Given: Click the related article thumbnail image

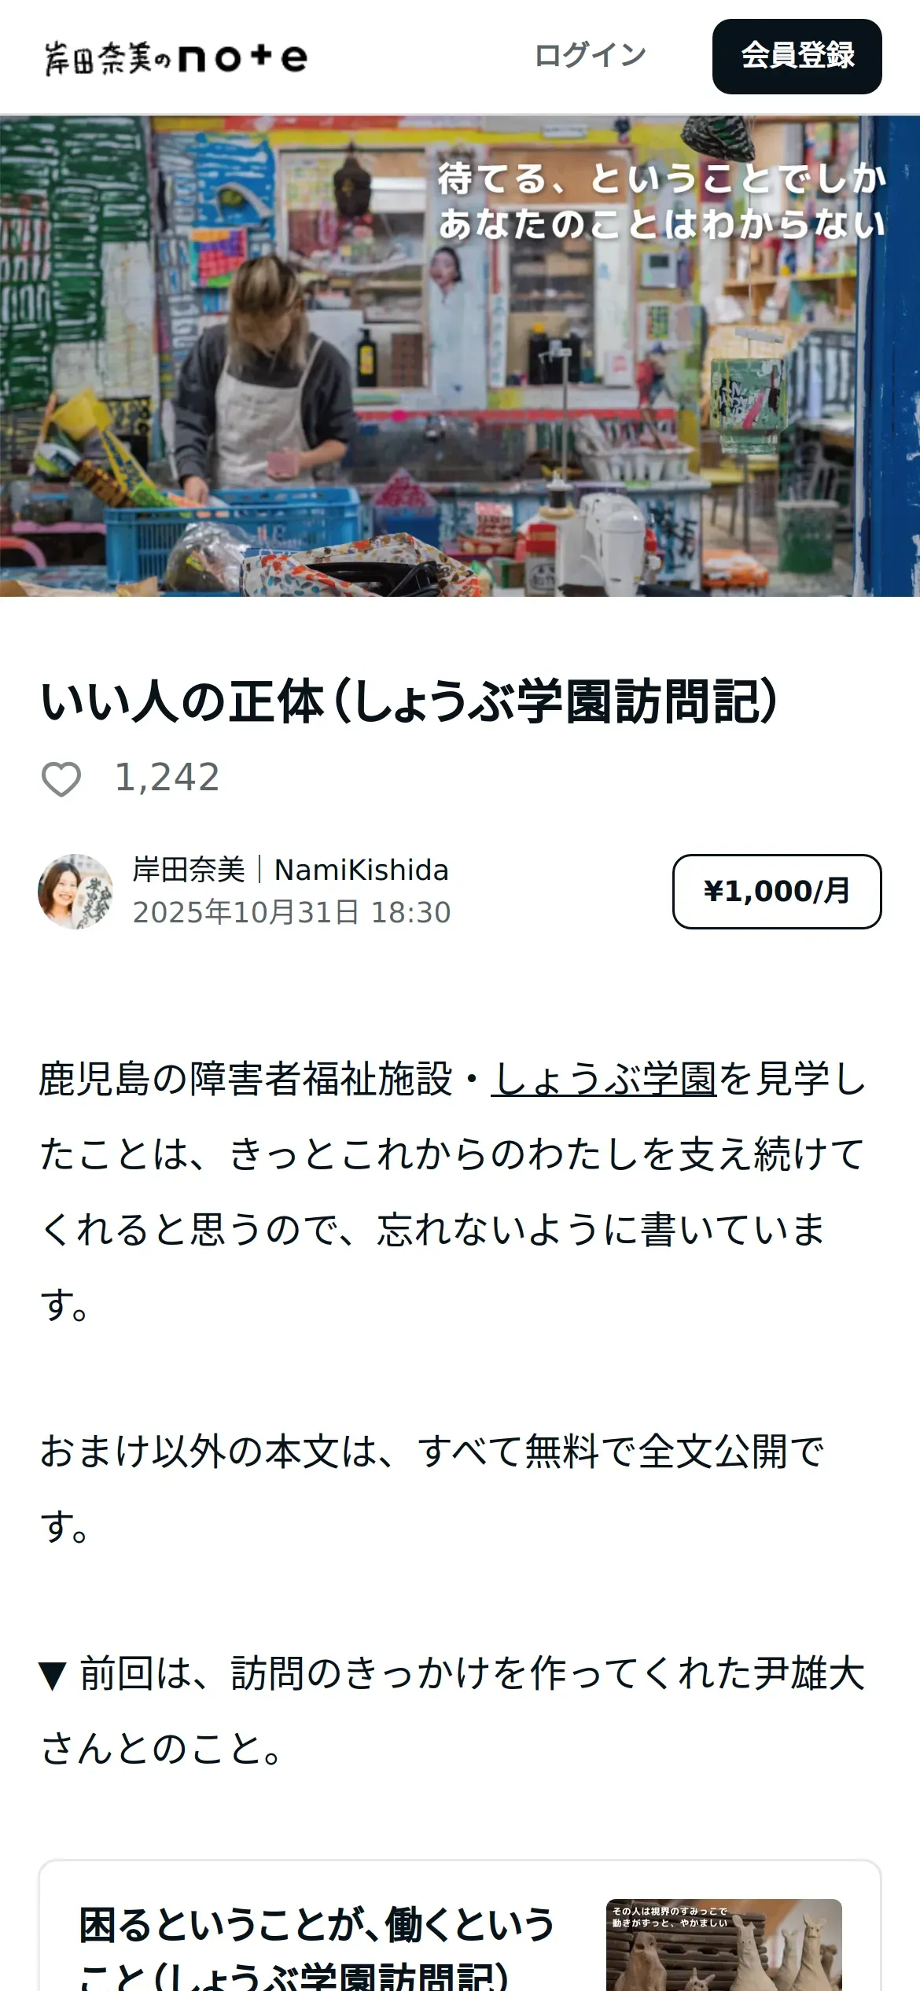Looking at the screenshot, I should click(x=723, y=1945).
